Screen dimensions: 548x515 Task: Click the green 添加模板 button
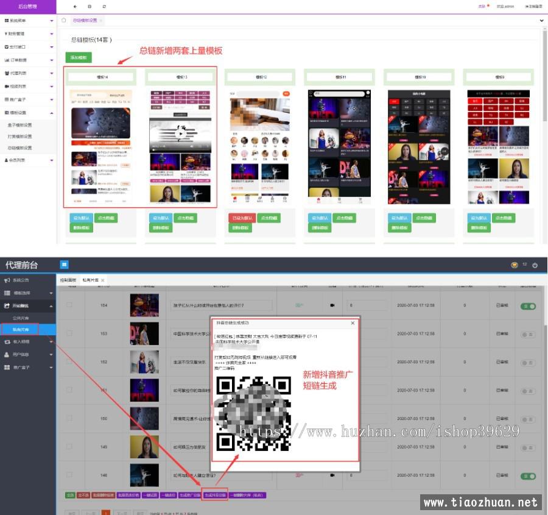coord(79,57)
